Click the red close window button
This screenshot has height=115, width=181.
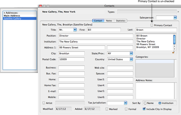(x=41, y=6)
